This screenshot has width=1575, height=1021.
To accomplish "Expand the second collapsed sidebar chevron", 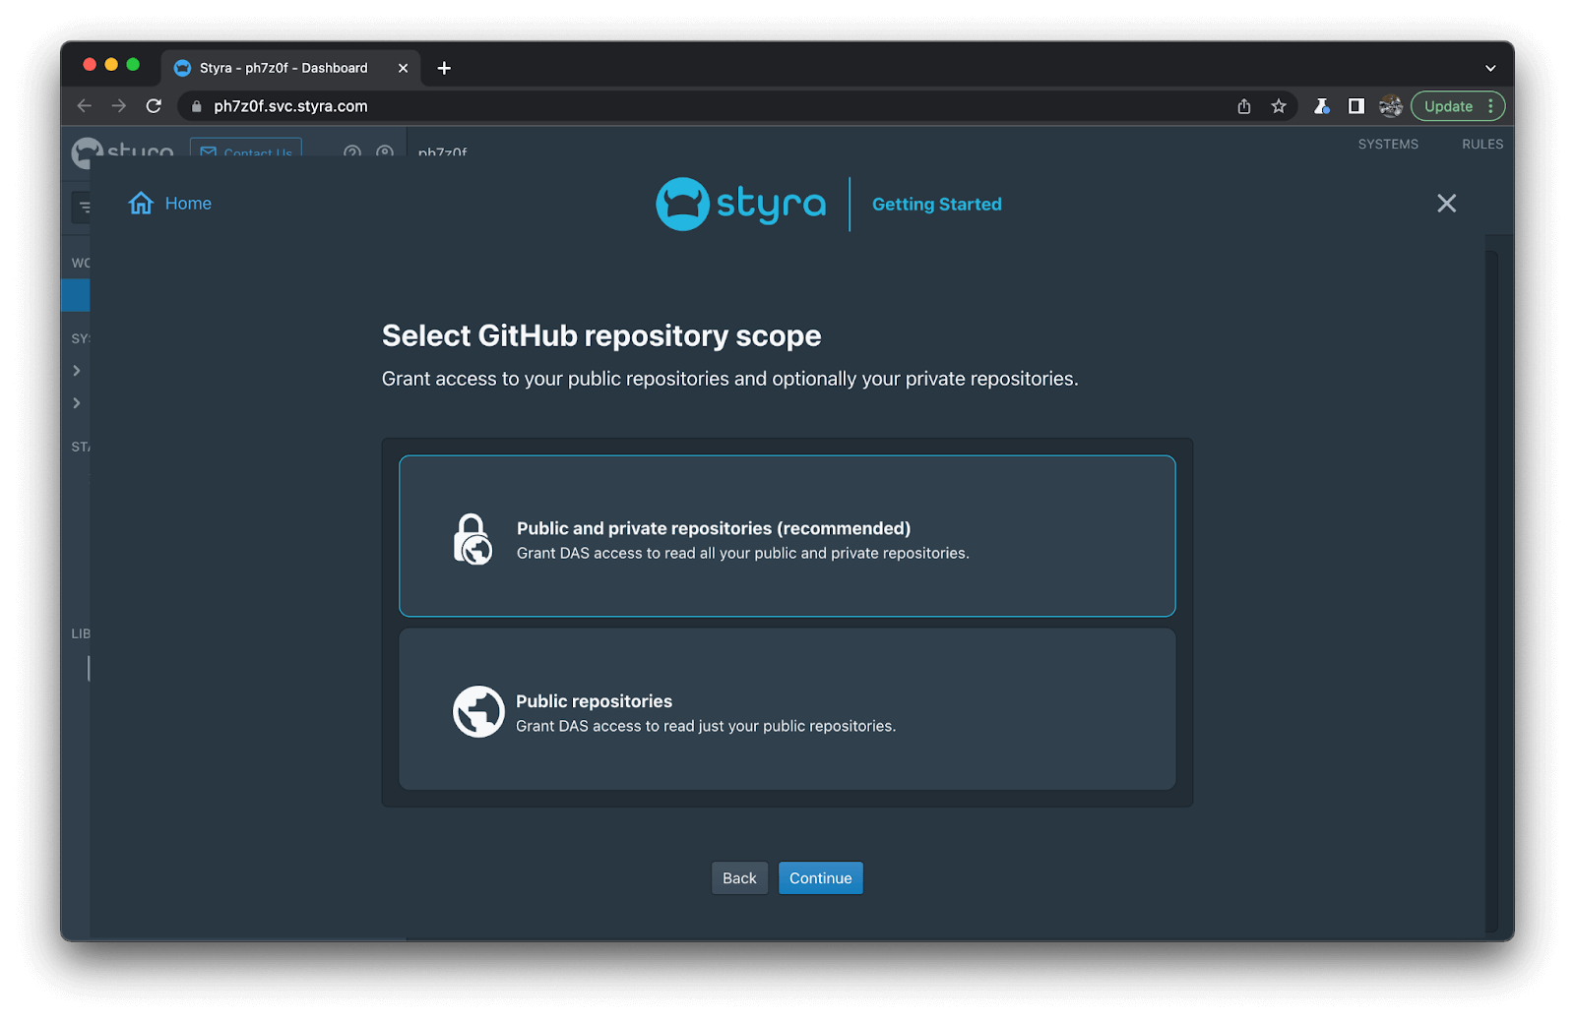I will coord(77,403).
